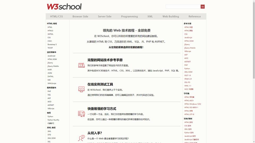Viewport: 255px width, 143px height.
Task: Click the heading 在线实例测试工具
Action: pyautogui.click(x=100, y=84)
